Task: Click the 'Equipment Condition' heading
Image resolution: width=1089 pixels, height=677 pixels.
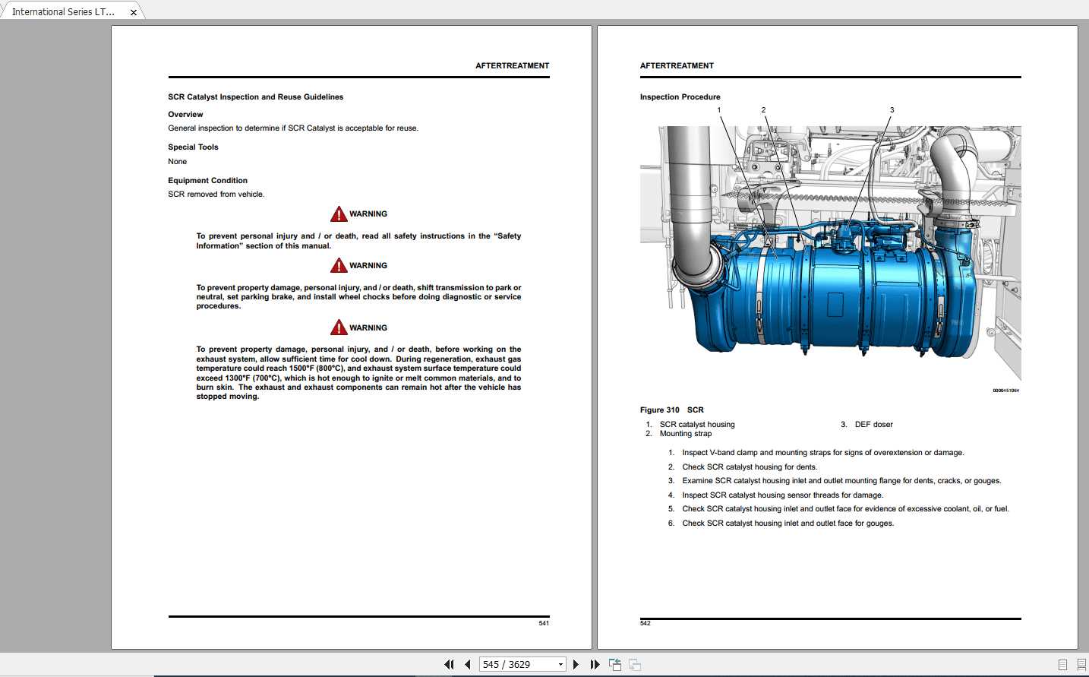Action: coord(207,181)
